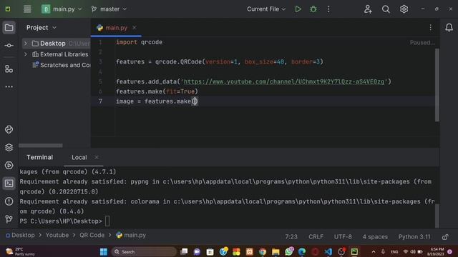
Task: Click Youtube breadcrumb
Action: click(x=57, y=235)
